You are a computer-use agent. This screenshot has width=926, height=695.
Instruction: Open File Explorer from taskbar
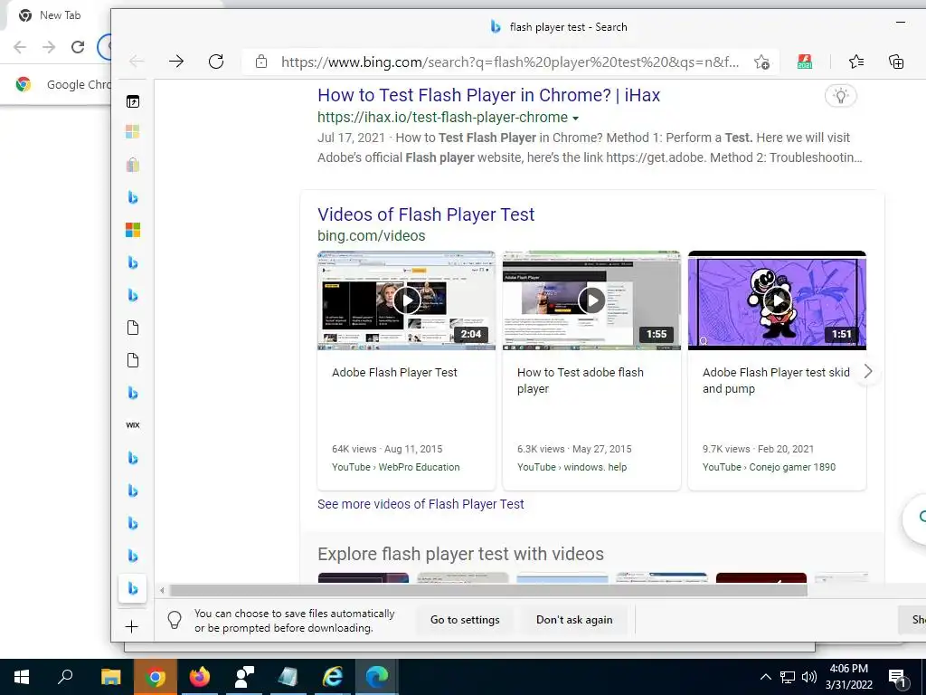[110, 677]
